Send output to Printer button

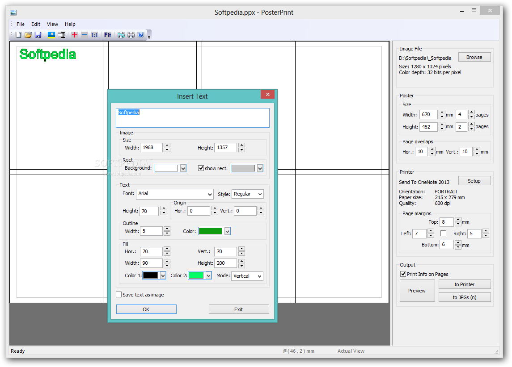click(x=465, y=284)
